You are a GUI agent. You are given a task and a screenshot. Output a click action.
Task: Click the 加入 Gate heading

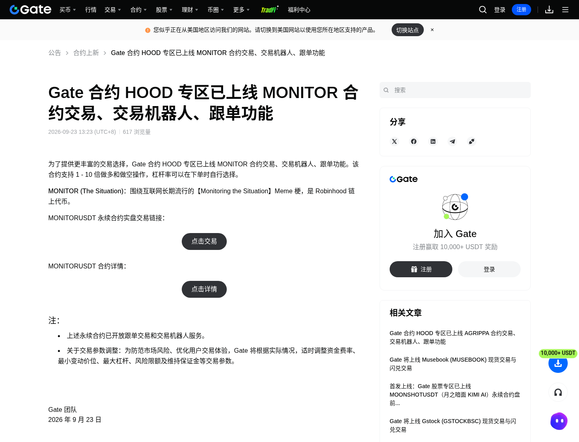point(455,234)
